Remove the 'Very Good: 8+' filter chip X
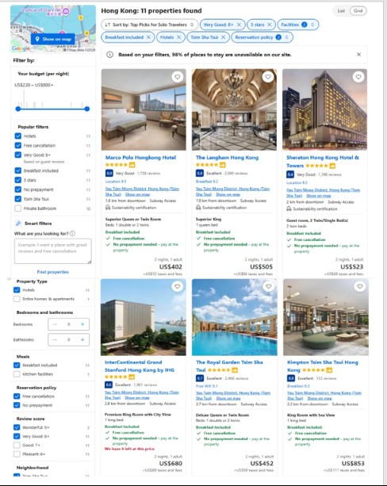Screen dimensions: 387x486 coord(239,25)
